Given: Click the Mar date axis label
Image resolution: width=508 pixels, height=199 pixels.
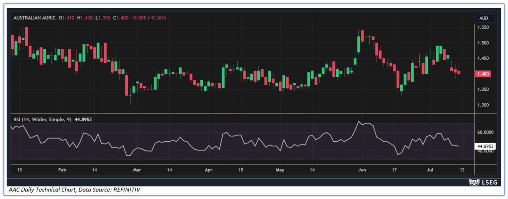Looking at the screenshot, I should pyautogui.click(x=137, y=170).
